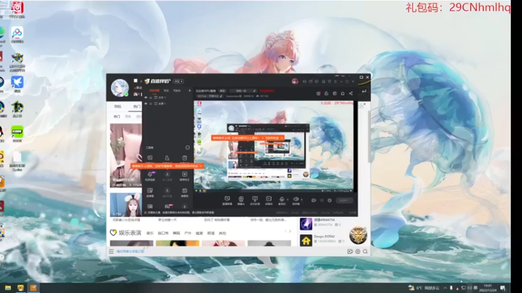Click the speaker icon in bottom toolbar
522x293 pixels.
pos(296,199)
